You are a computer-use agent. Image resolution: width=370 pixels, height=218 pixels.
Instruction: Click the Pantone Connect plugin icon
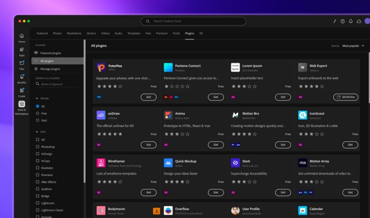tap(168, 67)
